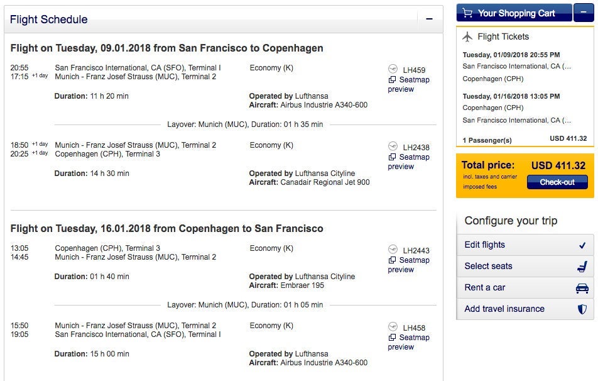Open Seatmap preview for flight LH2443
Viewport: 598px width, 381px height.
coord(408,265)
